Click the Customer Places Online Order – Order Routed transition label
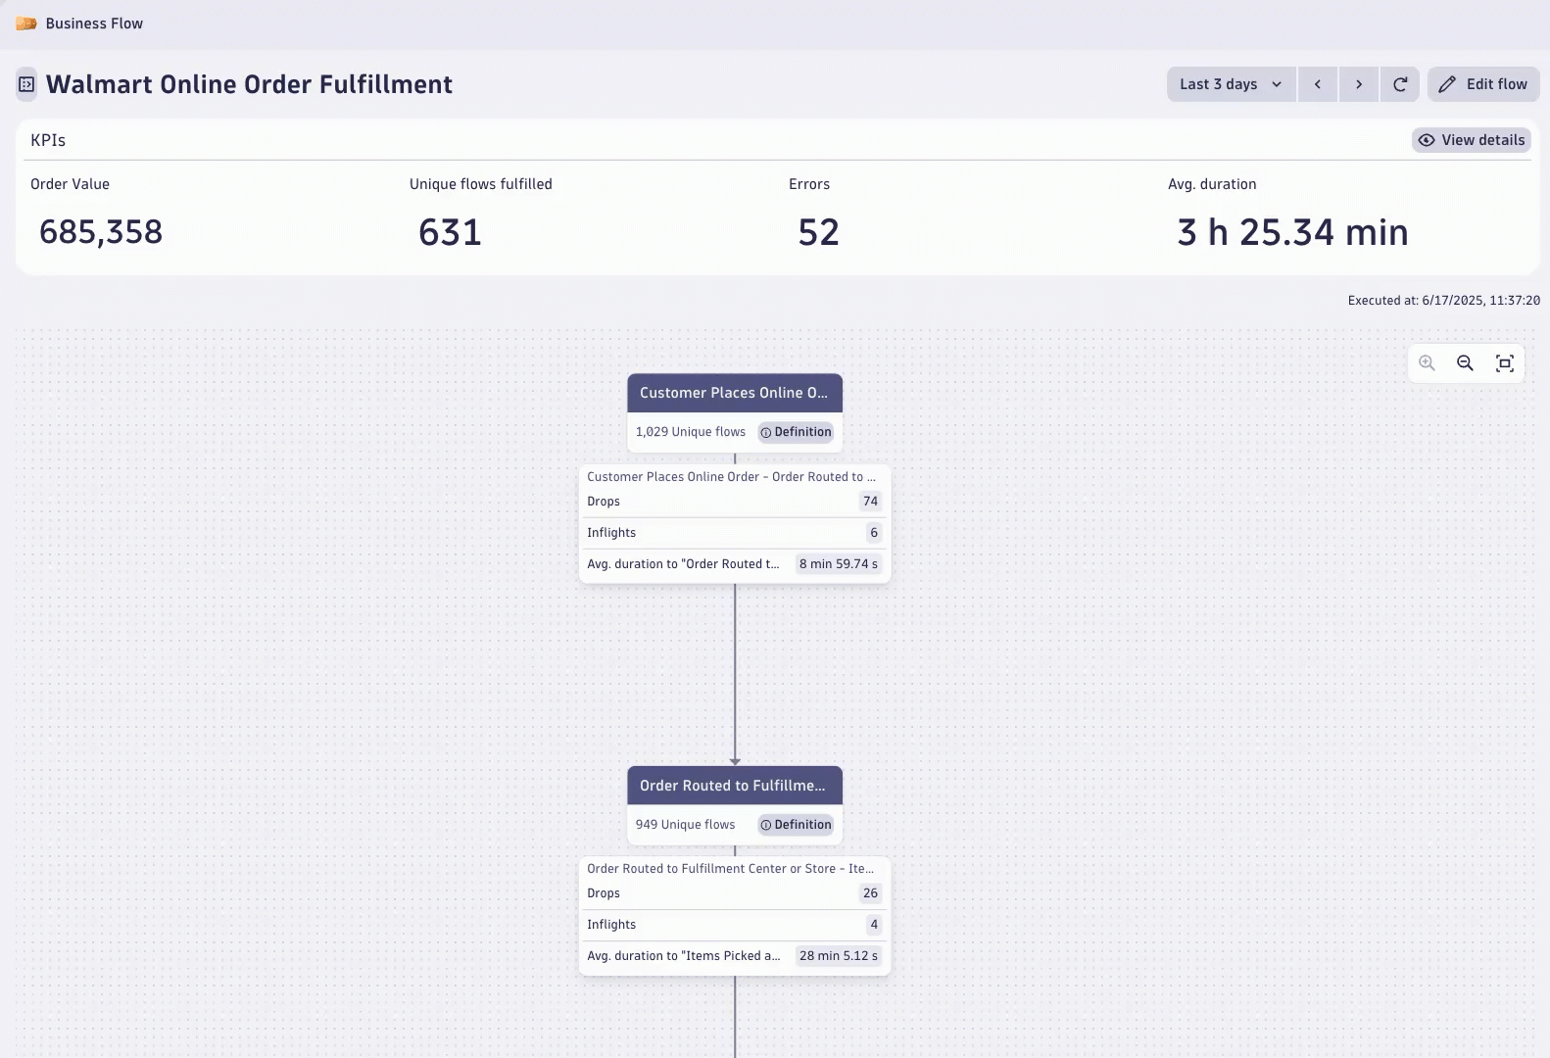Image resolution: width=1550 pixels, height=1058 pixels. 731,477
